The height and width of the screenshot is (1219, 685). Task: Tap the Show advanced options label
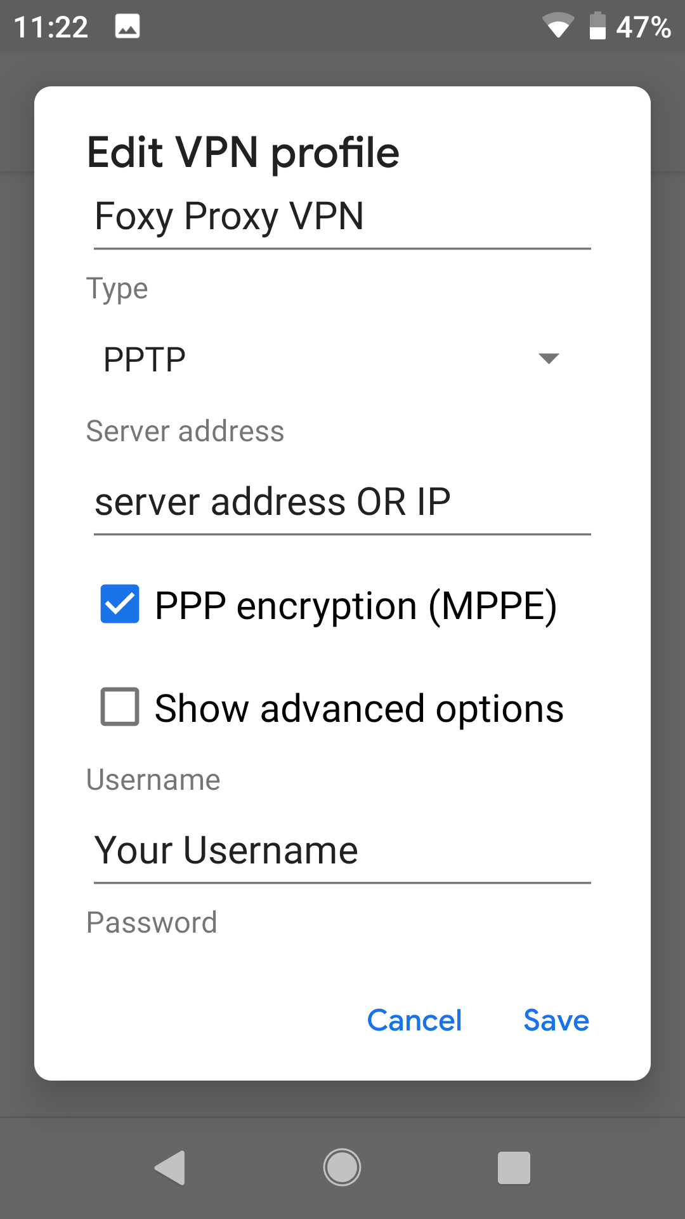coord(359,709)
